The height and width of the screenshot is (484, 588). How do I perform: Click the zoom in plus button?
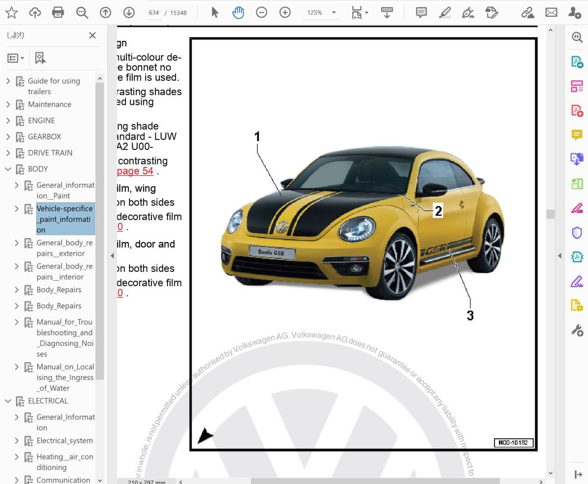[x=285, y=12]
